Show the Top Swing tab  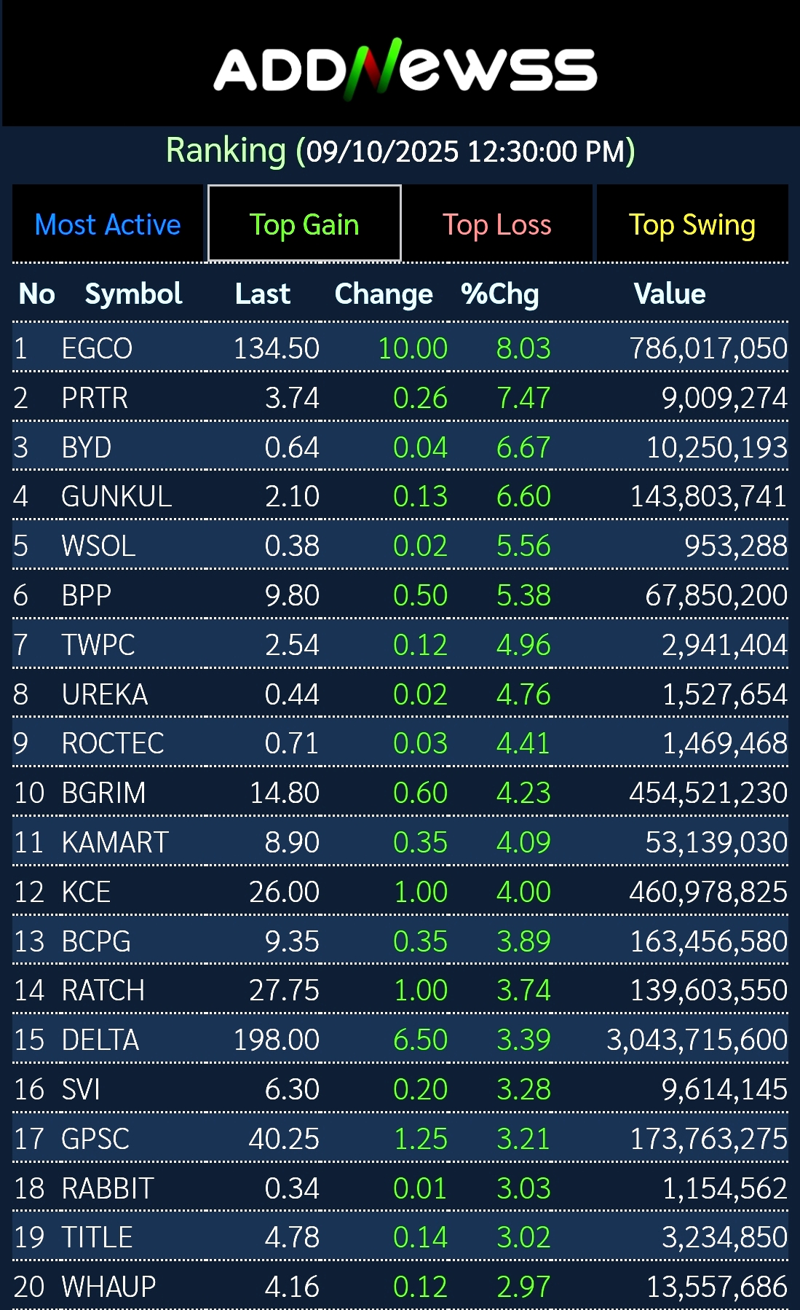point(692,224)
